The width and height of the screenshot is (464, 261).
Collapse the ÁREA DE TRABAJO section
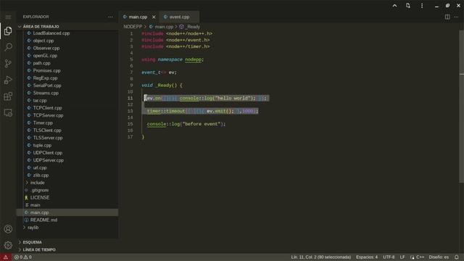(x=41, y=27)
